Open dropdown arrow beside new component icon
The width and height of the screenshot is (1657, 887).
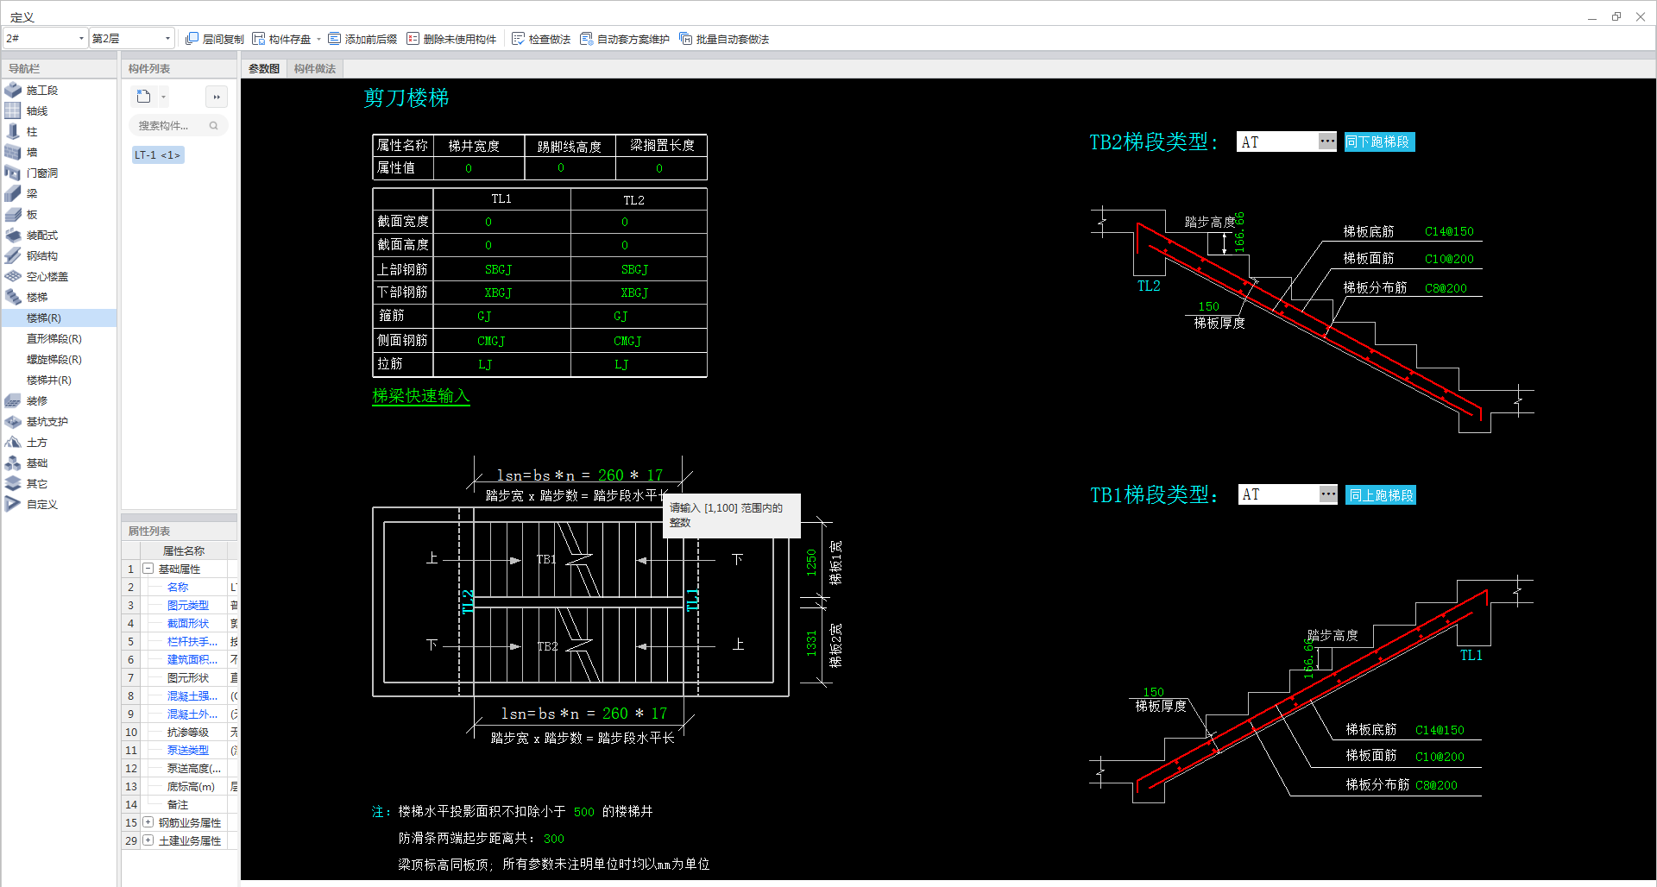coord(164,97)
